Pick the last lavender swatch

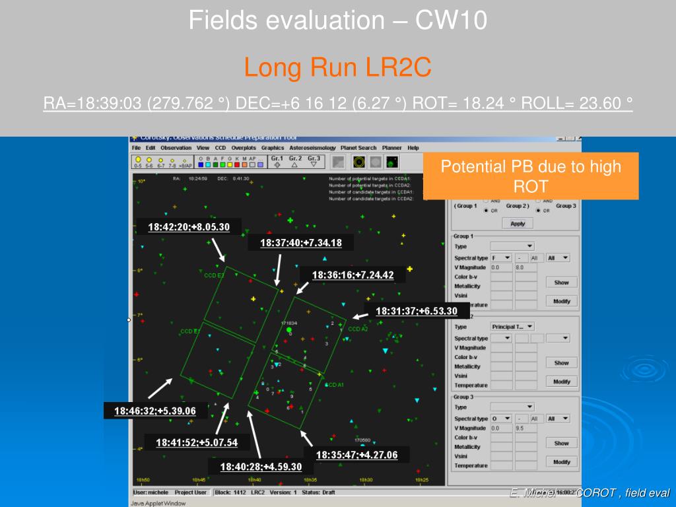(260, 164)
